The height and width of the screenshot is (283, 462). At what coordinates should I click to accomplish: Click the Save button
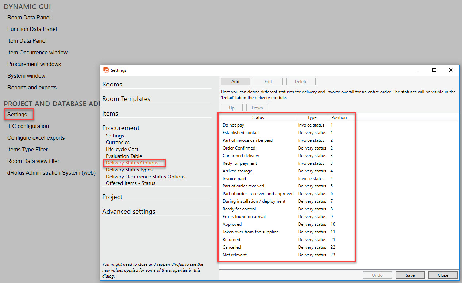[x=410, y=275]
